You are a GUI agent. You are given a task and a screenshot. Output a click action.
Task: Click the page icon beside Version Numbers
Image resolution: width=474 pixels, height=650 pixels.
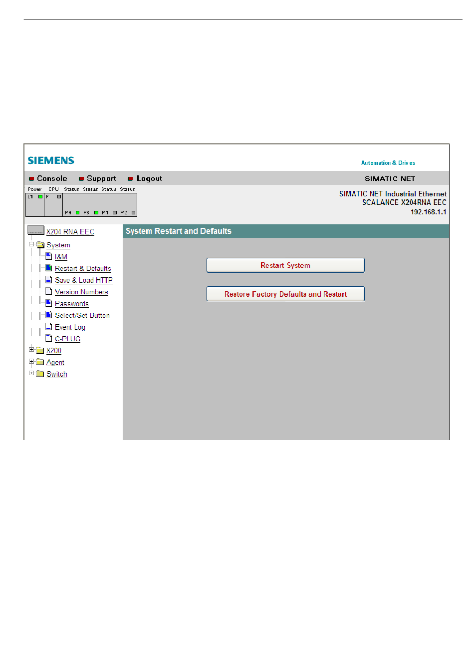pos(49,291)
